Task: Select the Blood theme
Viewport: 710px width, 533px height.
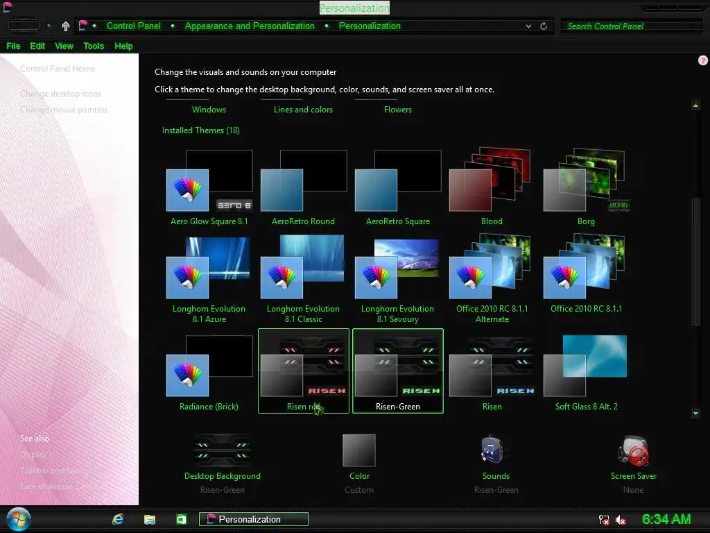Action: [492, 187]
